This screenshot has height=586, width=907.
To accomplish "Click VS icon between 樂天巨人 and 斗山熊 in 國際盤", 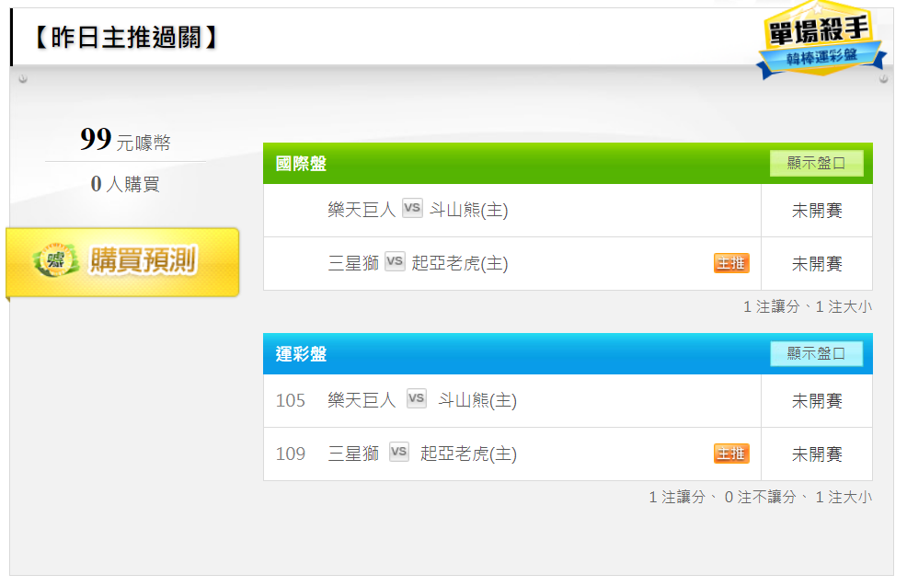I will pos(412,208).
